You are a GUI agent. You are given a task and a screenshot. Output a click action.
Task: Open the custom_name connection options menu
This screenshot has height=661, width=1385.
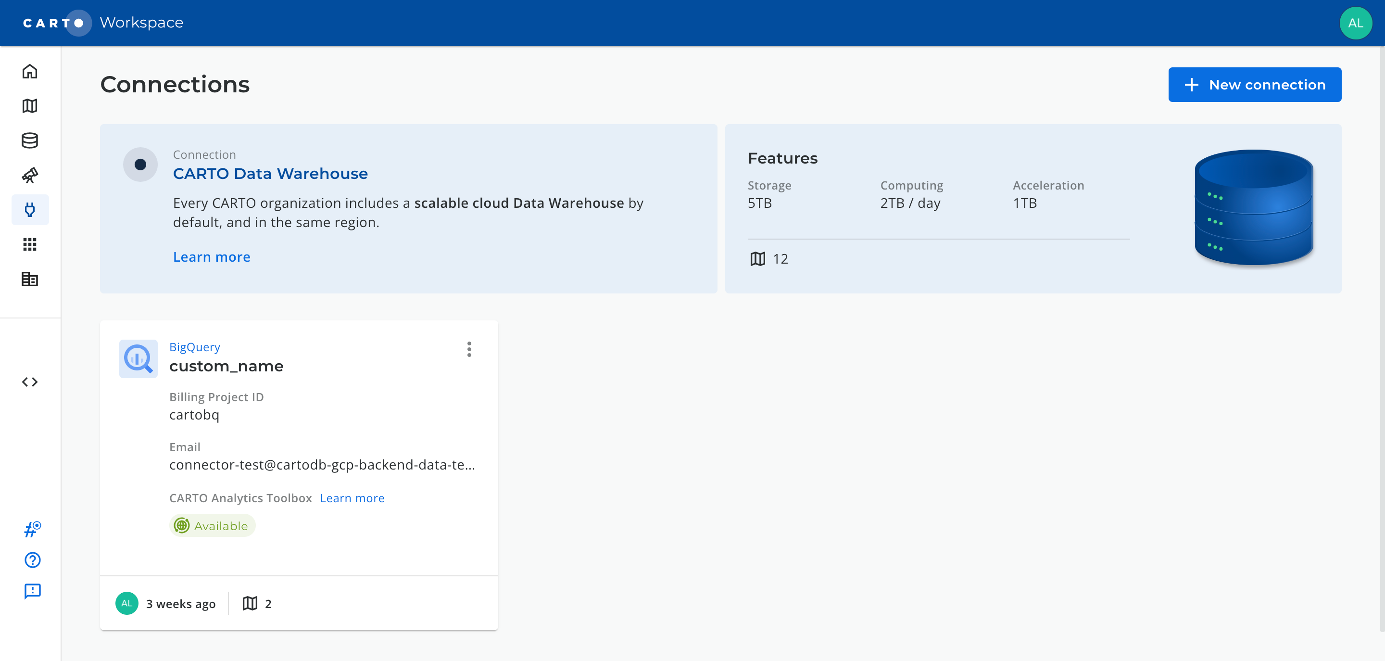click(469, 350)
